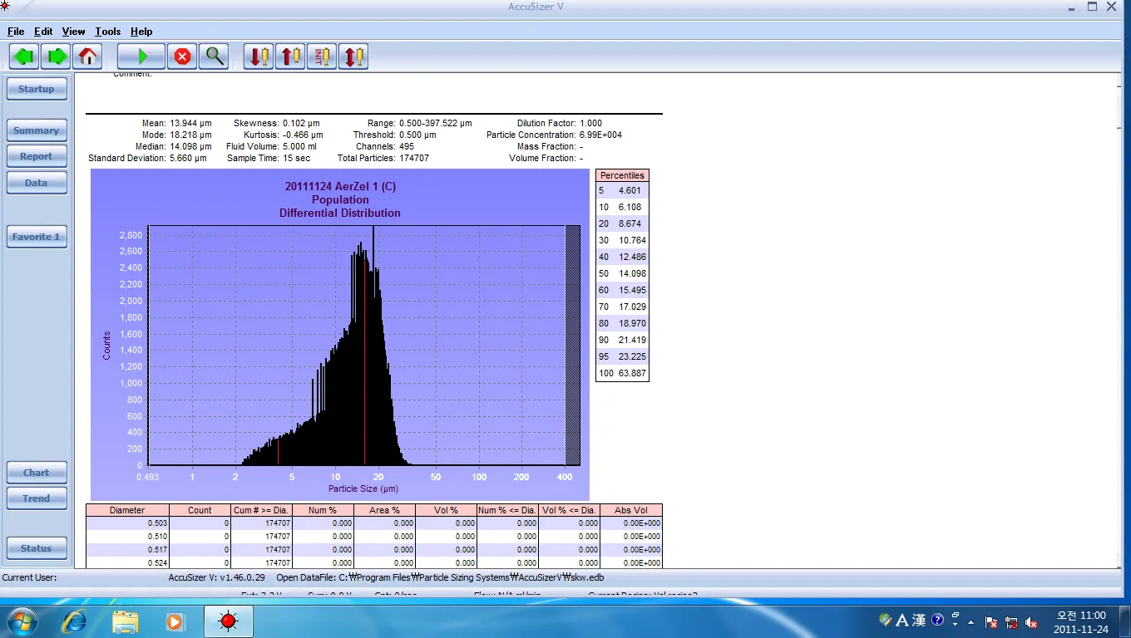The height and width of the screenshot is (638, 1131).
Task: Raise the syringe with up-arrow icon
Action: [x=290, y=56]
